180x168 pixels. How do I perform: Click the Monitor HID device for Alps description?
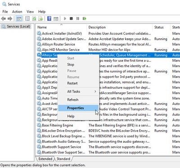pos(109,50)
